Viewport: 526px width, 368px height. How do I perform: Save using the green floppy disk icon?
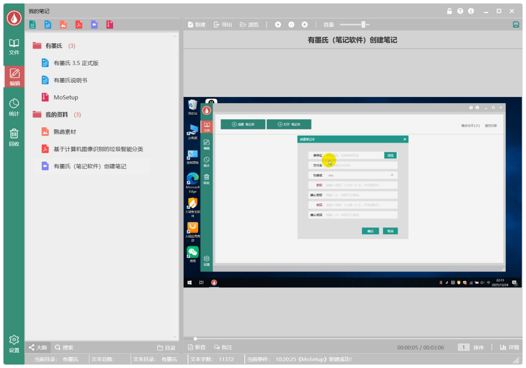[516, 25]
